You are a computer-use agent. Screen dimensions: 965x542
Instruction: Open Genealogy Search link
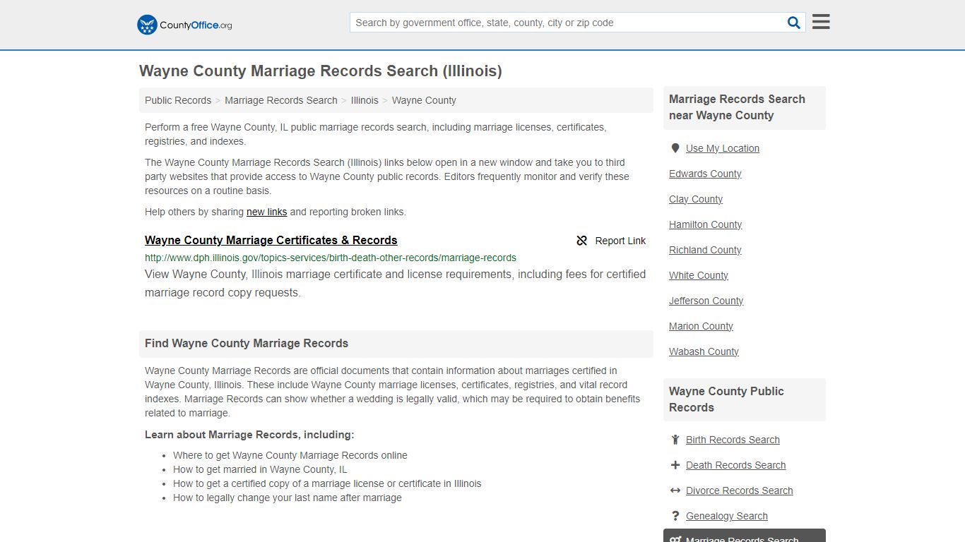727,516
